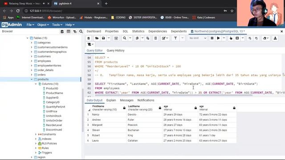Open the File menu
This screenshot has width=285, height=160.
point(30,25)
